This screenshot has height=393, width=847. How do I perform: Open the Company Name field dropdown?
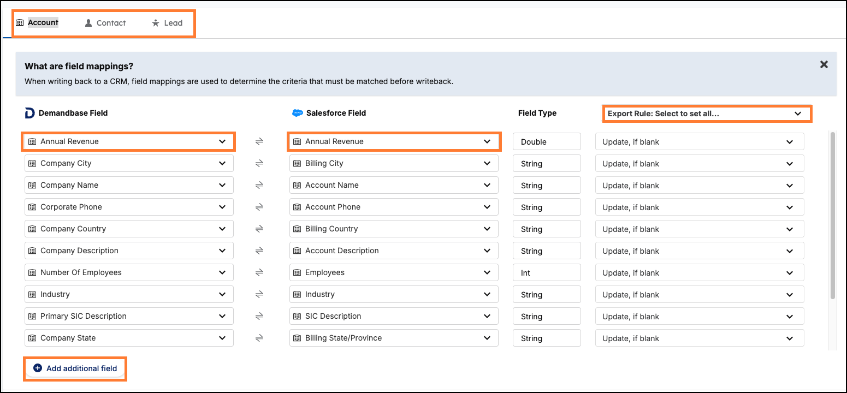click(x=129, y=185)
